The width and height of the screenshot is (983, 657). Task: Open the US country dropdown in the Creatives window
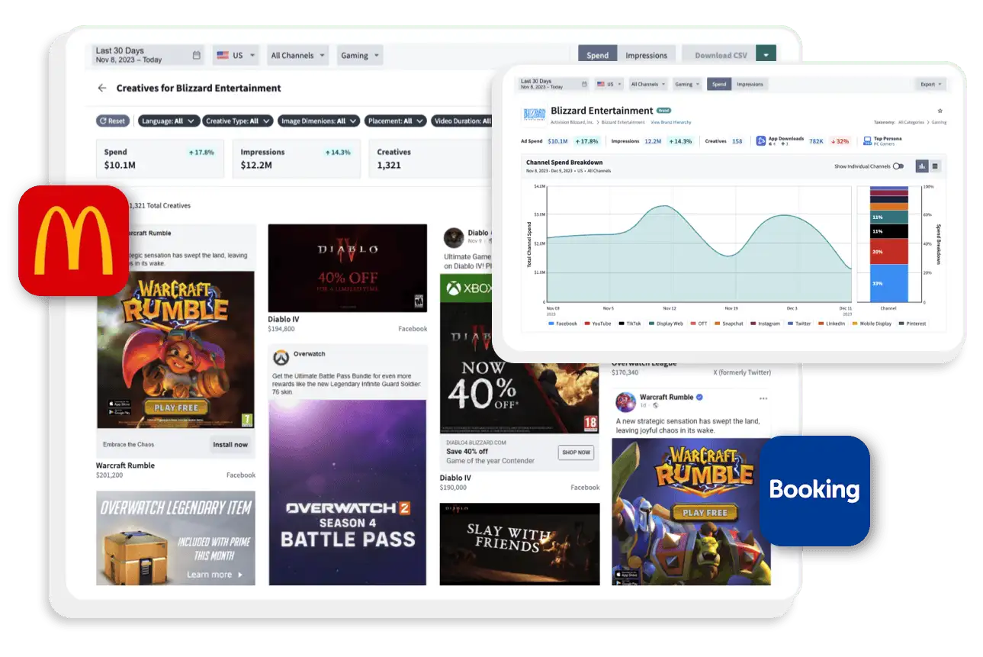pyautogui.click(x=235, y=55)
